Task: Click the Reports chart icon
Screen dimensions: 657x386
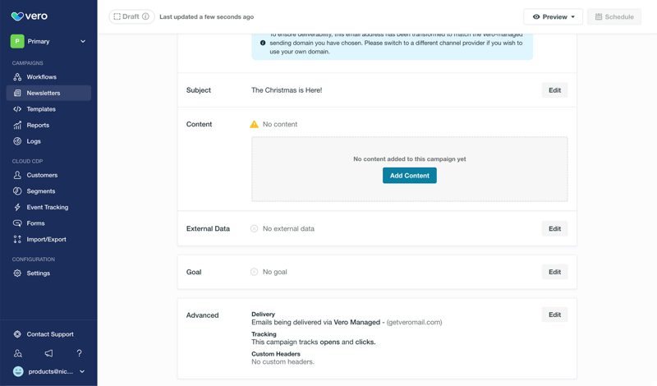Action: click(x=17, y=126)
